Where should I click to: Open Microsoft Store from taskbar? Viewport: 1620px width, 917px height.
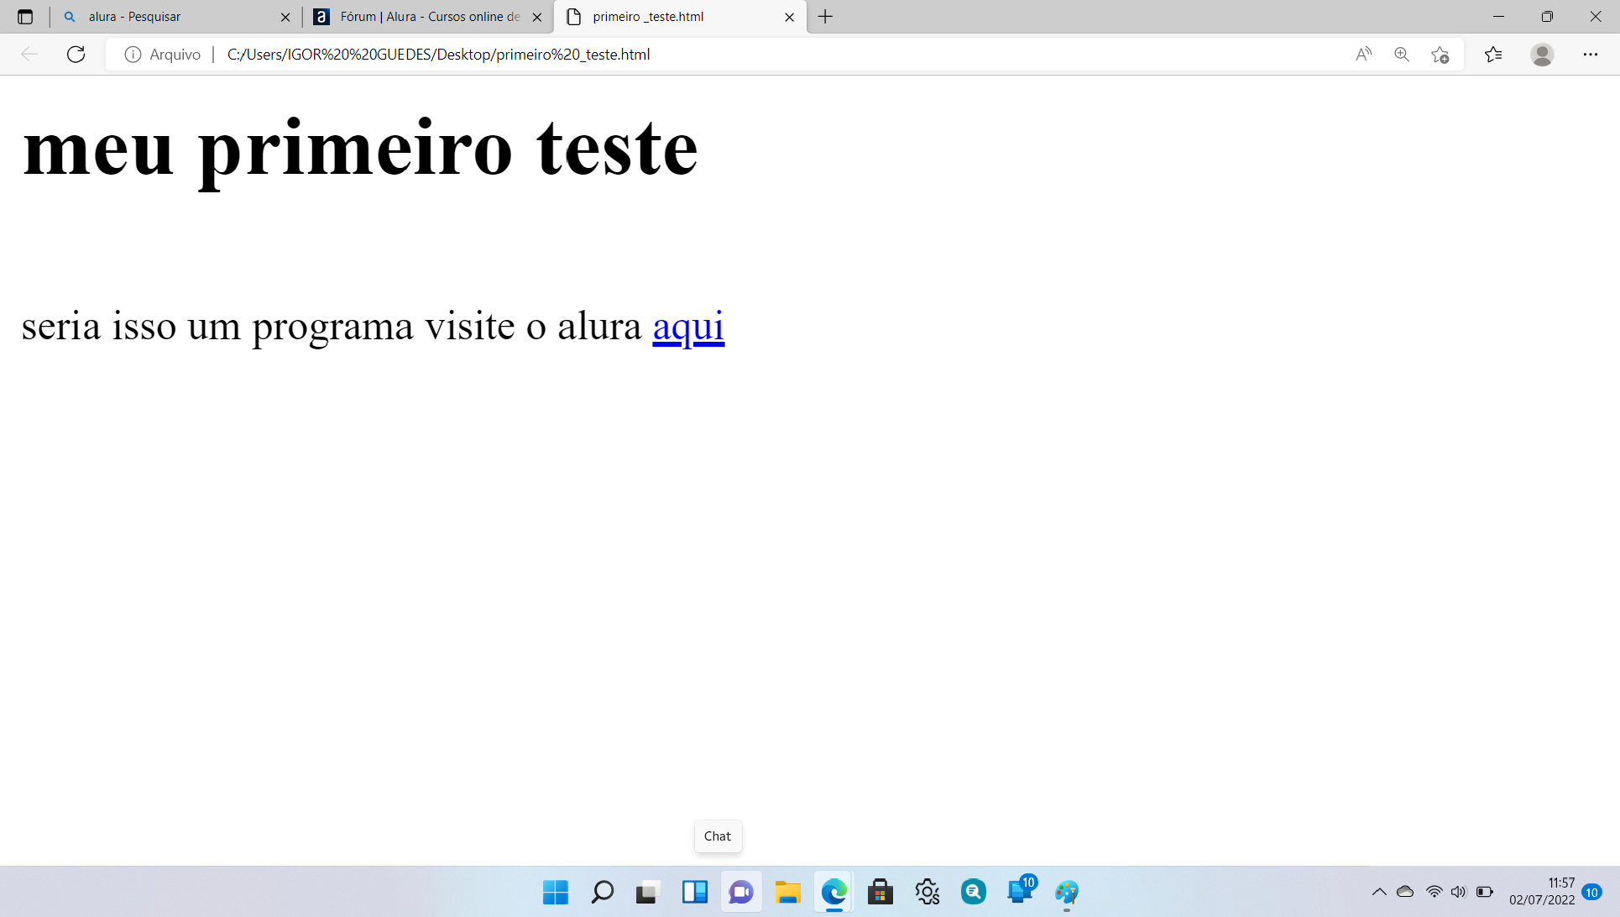pyautogui.click(x=881, y=892)
